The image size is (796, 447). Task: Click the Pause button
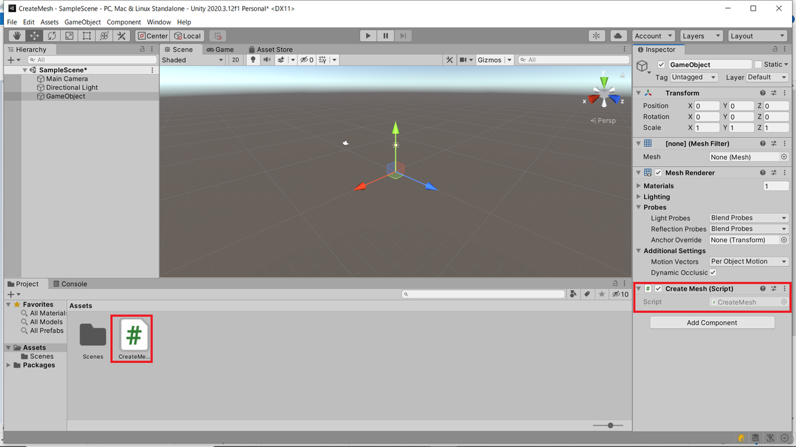(x=385, y=36)
